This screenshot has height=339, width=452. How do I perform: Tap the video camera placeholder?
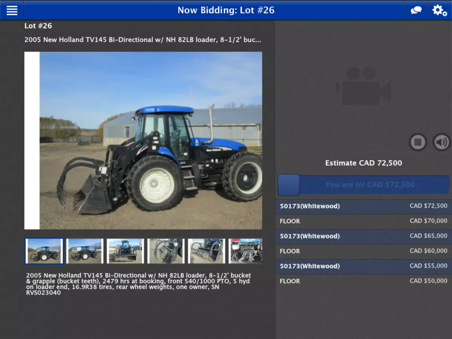click(x=363, y=86)
